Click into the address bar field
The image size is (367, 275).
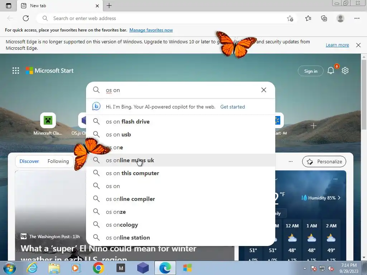click(x=167, y=18)
